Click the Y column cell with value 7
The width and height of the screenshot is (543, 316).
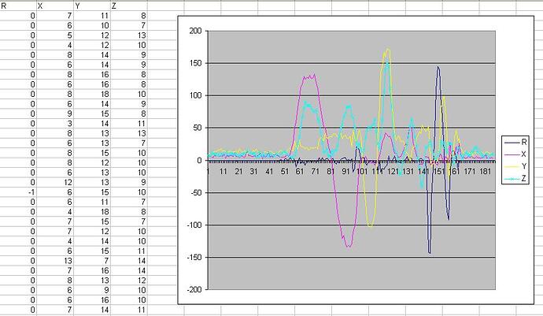92,261
